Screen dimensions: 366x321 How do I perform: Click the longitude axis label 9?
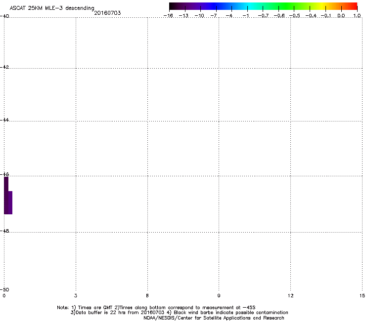point(219,296)
